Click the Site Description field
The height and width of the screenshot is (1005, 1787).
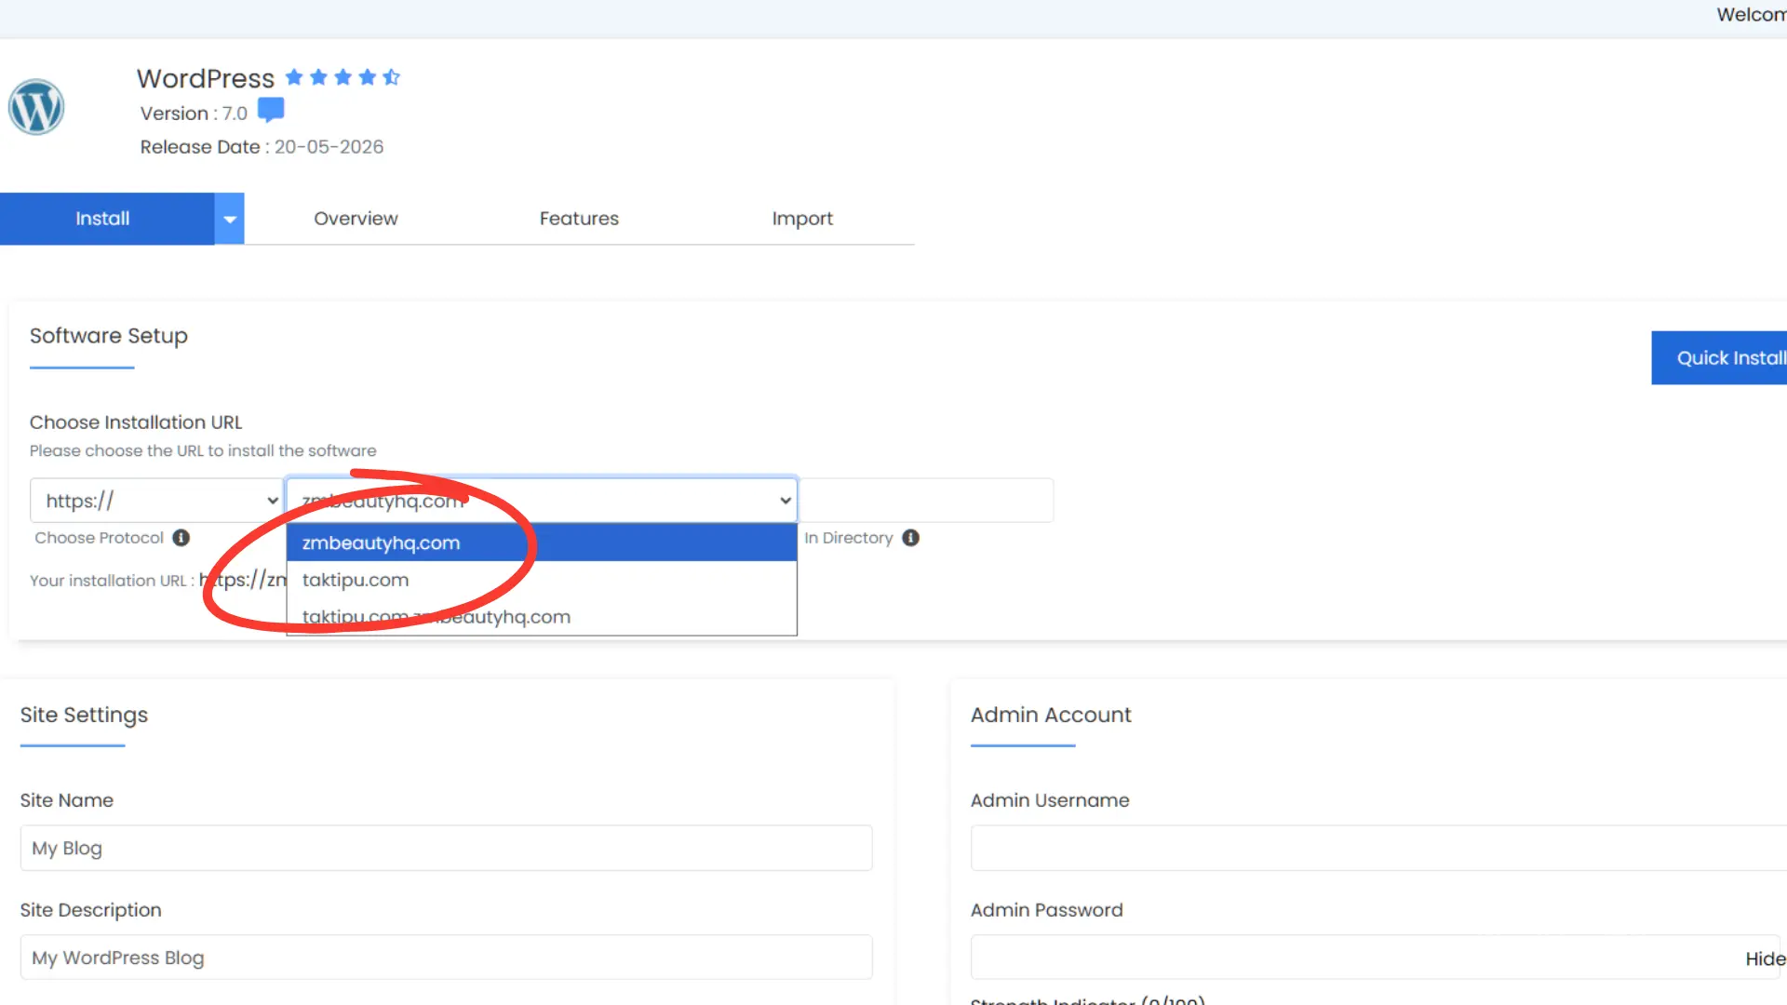click(x=447, y=958)
